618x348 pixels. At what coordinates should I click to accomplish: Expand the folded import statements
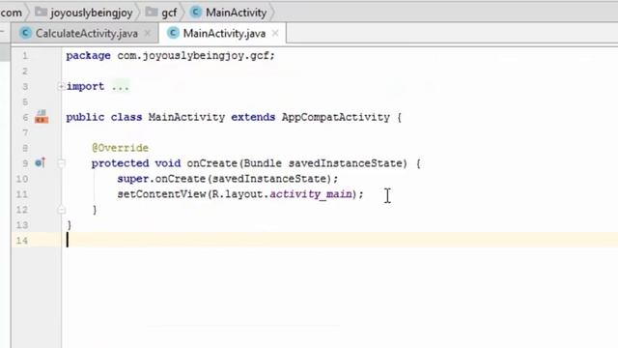tap(61, 86)
